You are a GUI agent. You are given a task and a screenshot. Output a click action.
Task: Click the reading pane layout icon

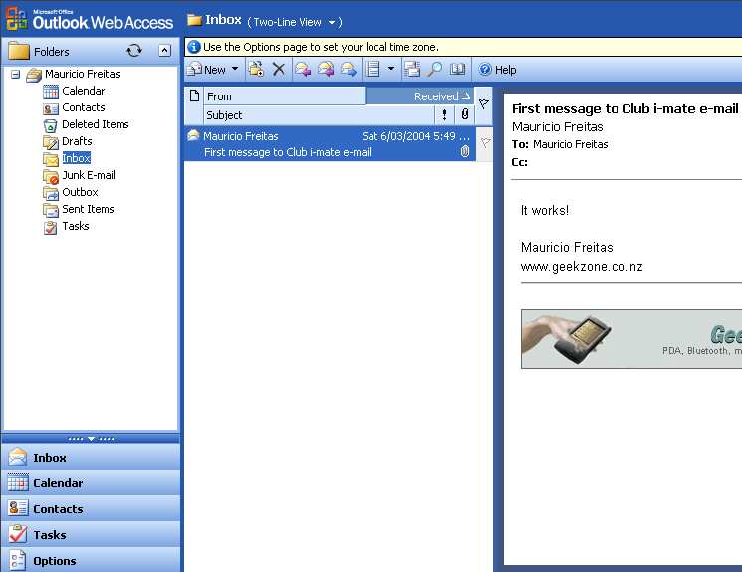pyautogui.click(x=373, y=69)
